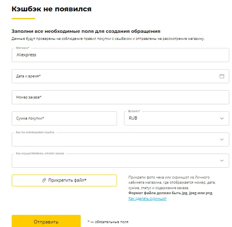This screenshot has height=227, width=232.
Task: Open the 'Как ты активировал кэшбэк' dropdown
Action: (120, 139)
